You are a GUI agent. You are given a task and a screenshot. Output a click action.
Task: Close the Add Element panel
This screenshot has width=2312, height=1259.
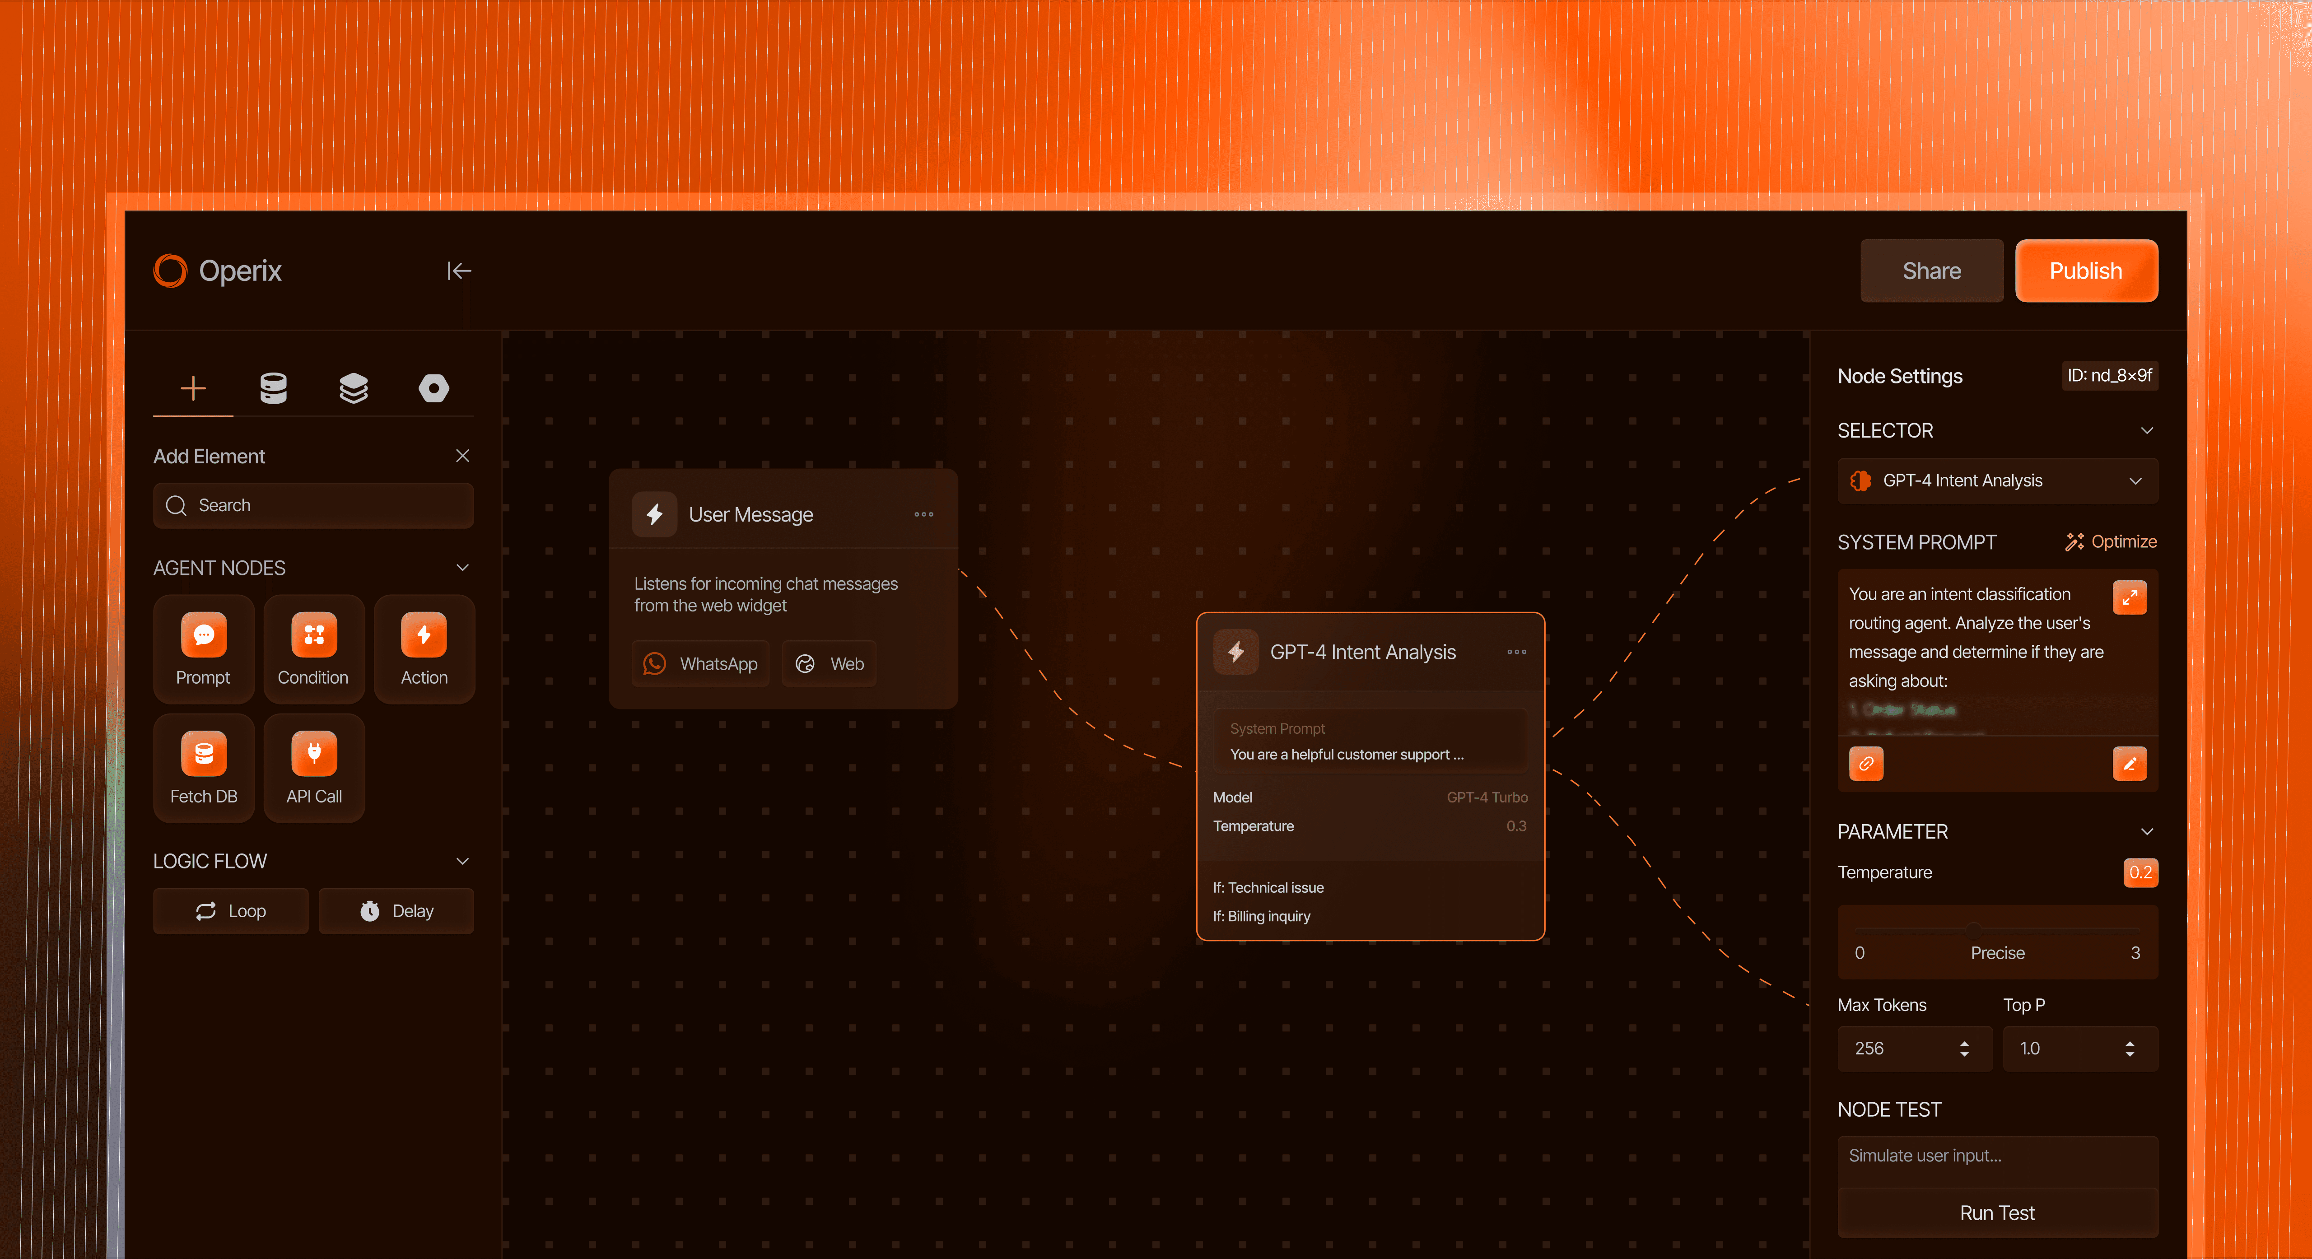(x=462, y=456)
